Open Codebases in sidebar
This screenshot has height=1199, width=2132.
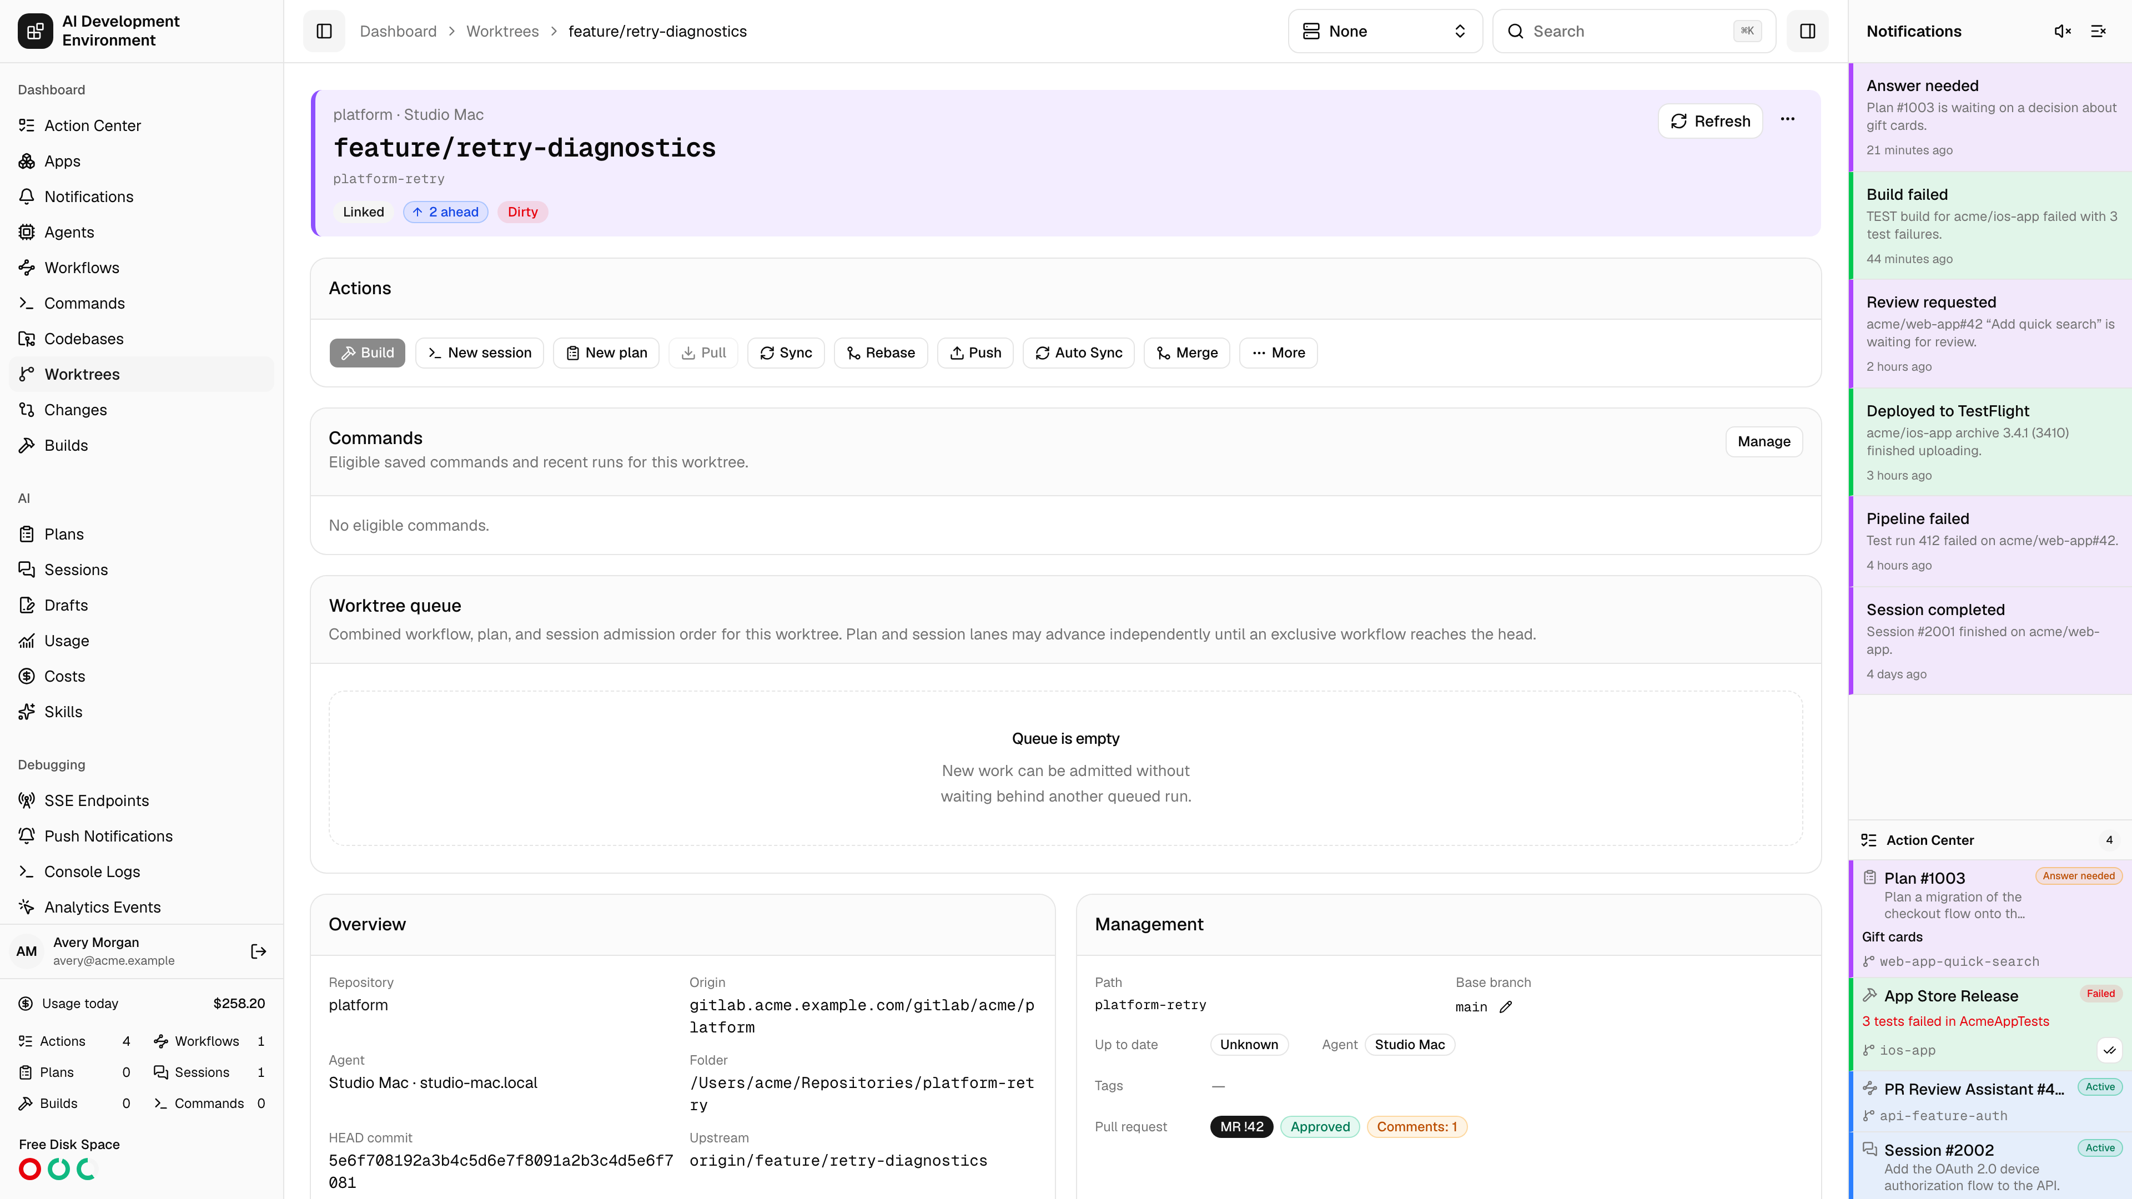(142, 339)
